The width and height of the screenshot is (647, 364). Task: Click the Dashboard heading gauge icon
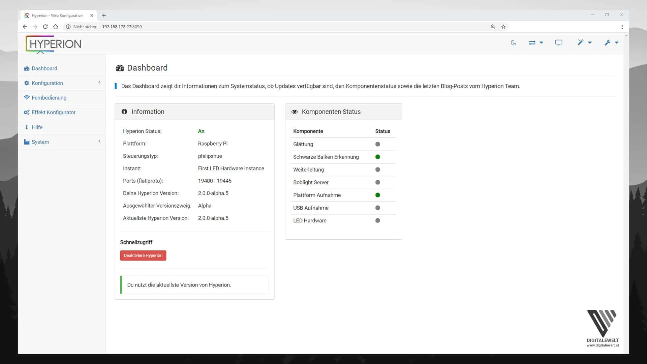pyautogui.click(x=120, y=68)
